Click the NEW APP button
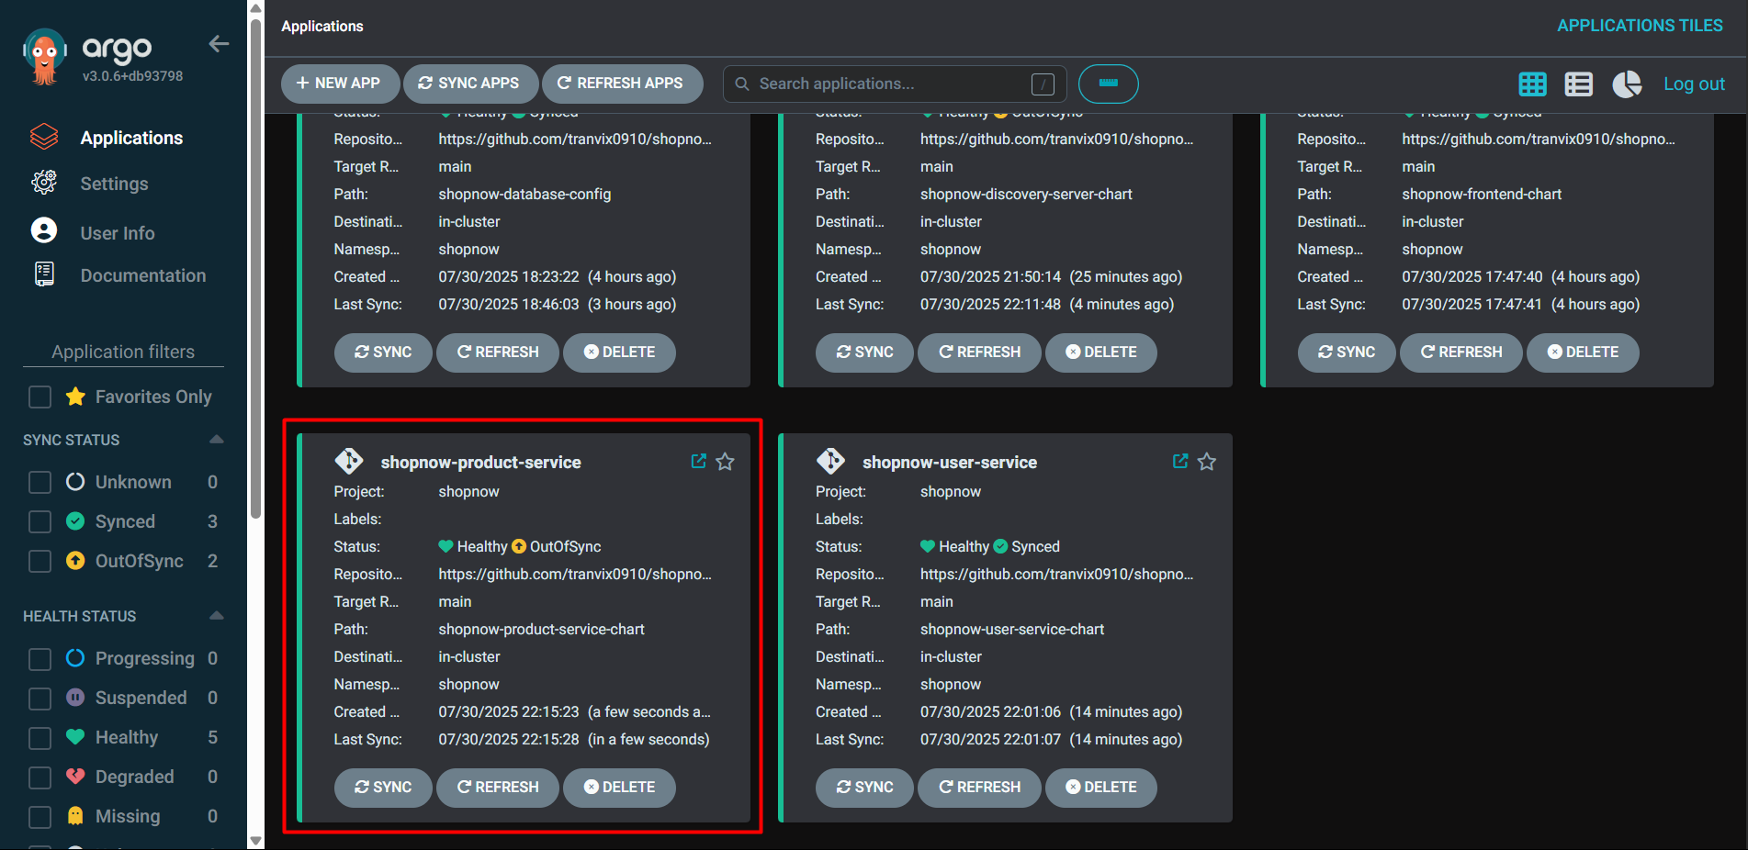The height and width of the screenshot is (850, 1748). point(340,84)
